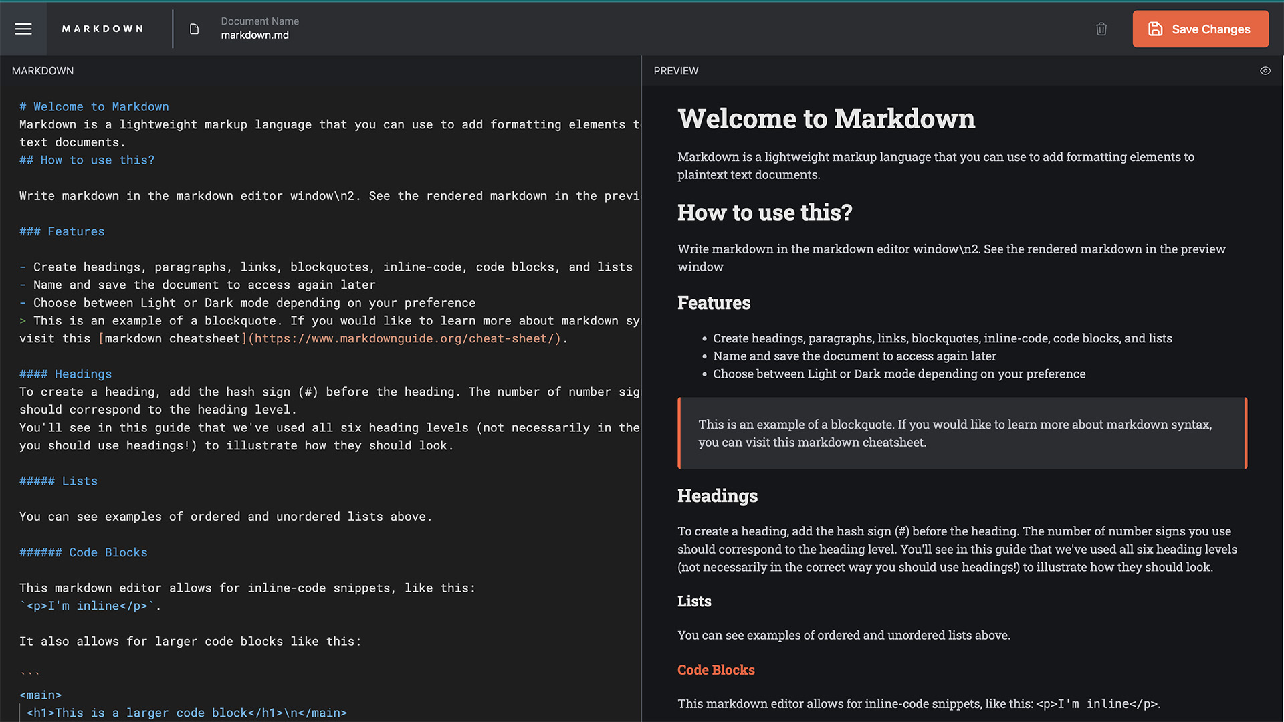
Task: Open the hamburger sidebar menu
Action: tap(23, 29)
